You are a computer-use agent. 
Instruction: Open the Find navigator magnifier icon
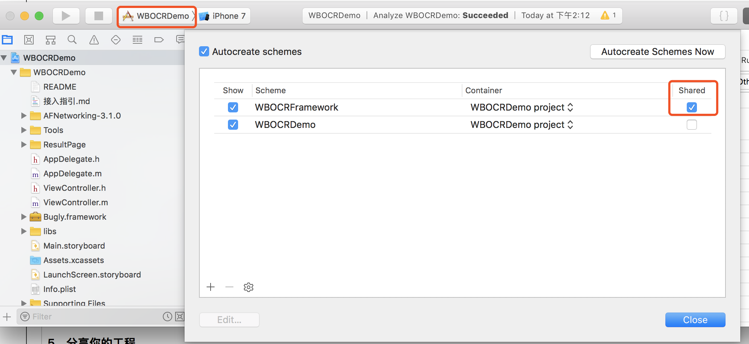coord(72,40)
